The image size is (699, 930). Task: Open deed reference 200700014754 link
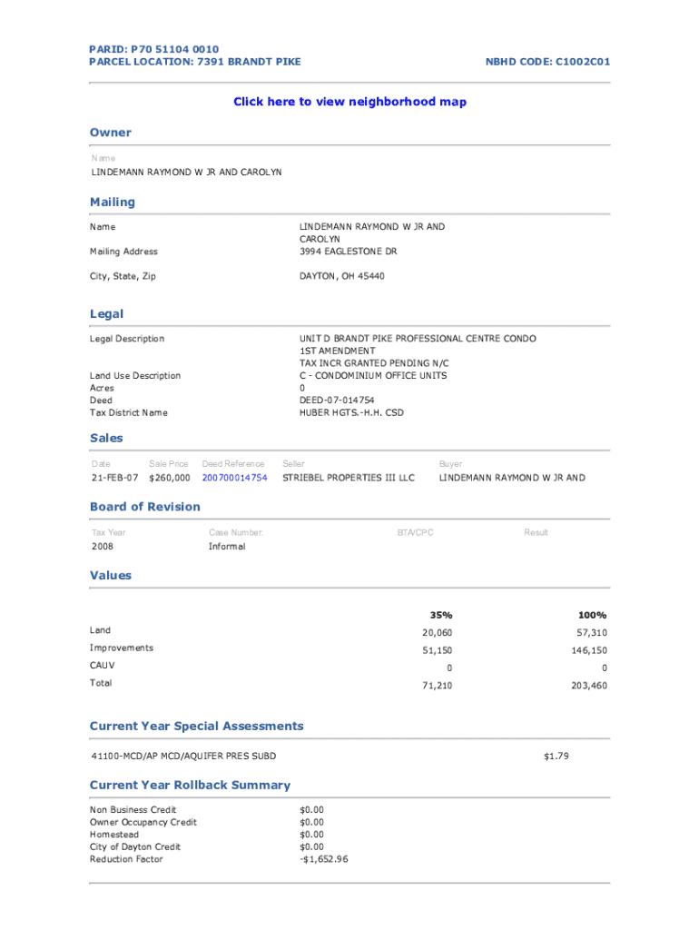[x=234, y=478]
